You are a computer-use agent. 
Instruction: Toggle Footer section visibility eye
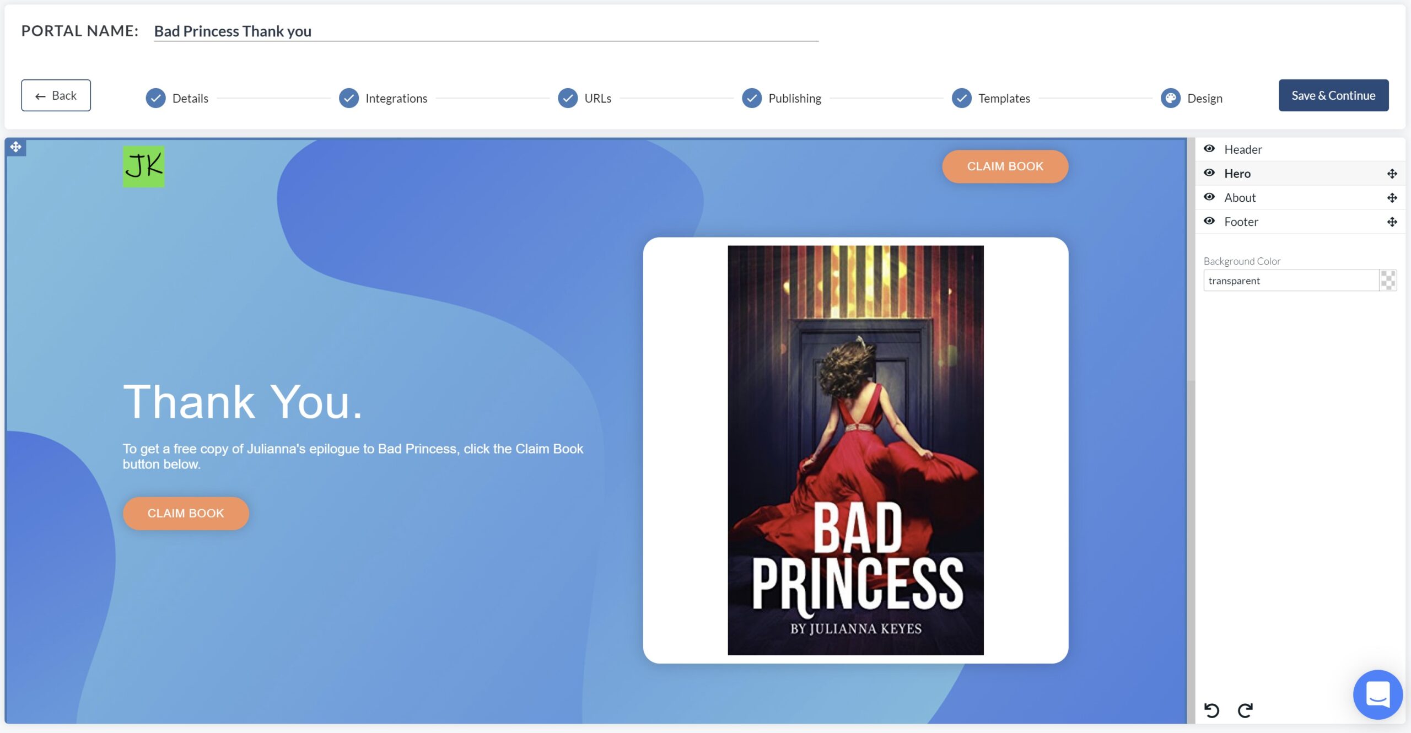pyautogui.click(x=1209, y=222)
